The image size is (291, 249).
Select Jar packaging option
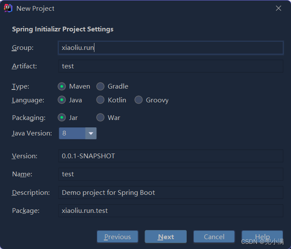click(62, 117)
